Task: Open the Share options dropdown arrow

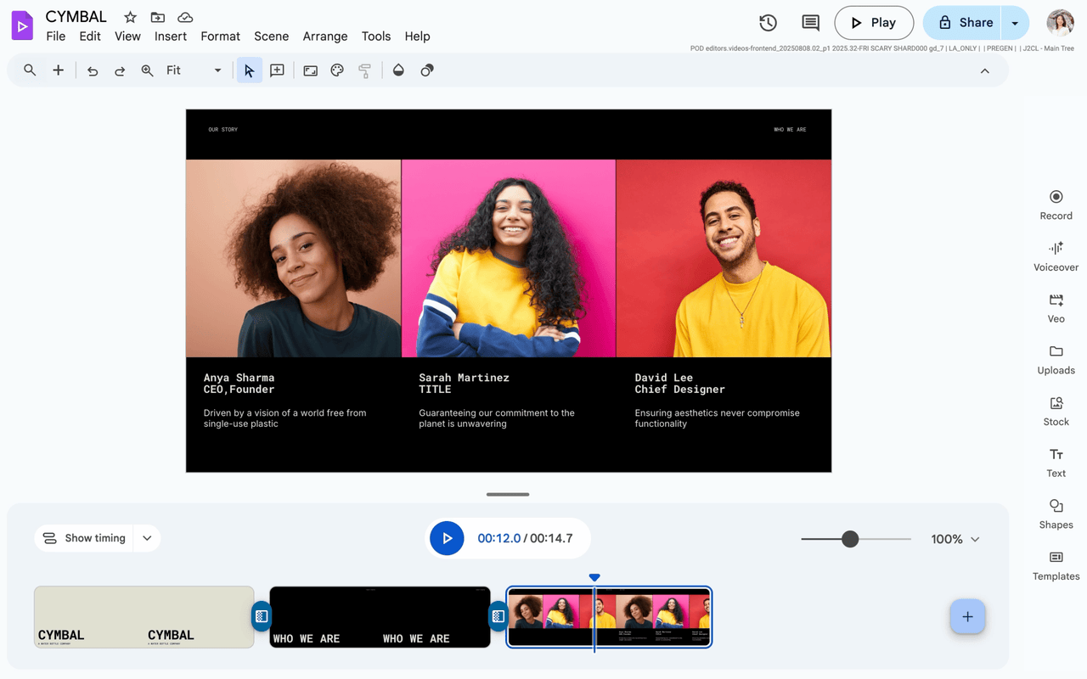Action: click(1016, 23)
